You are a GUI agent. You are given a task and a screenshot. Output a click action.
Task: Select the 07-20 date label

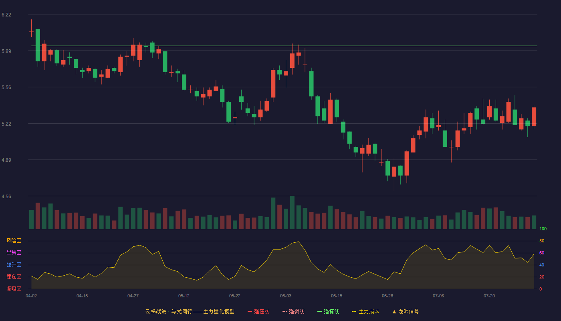coord(489,296)
